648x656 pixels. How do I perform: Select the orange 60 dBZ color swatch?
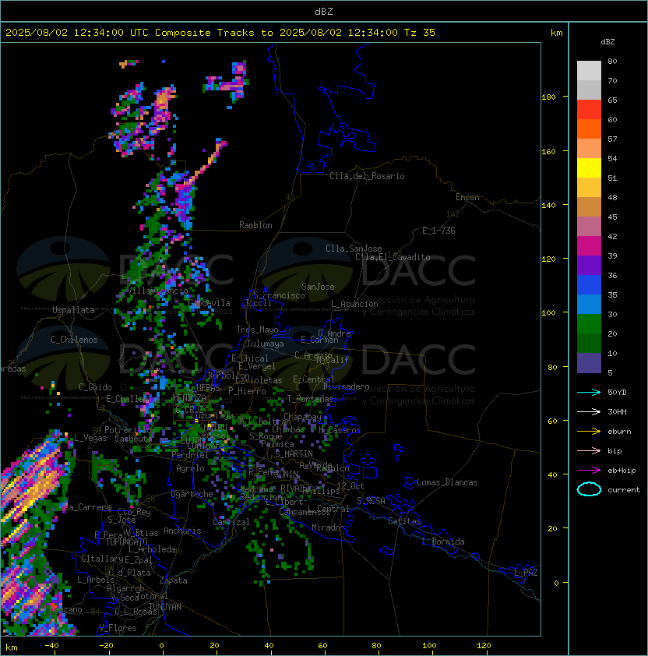(589, 129)
